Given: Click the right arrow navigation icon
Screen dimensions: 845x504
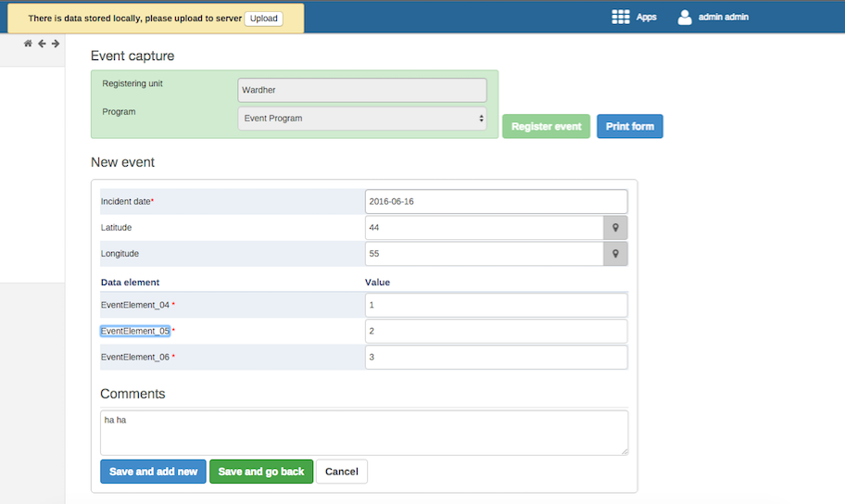Looking at the screenshot, I should (56, 44).
